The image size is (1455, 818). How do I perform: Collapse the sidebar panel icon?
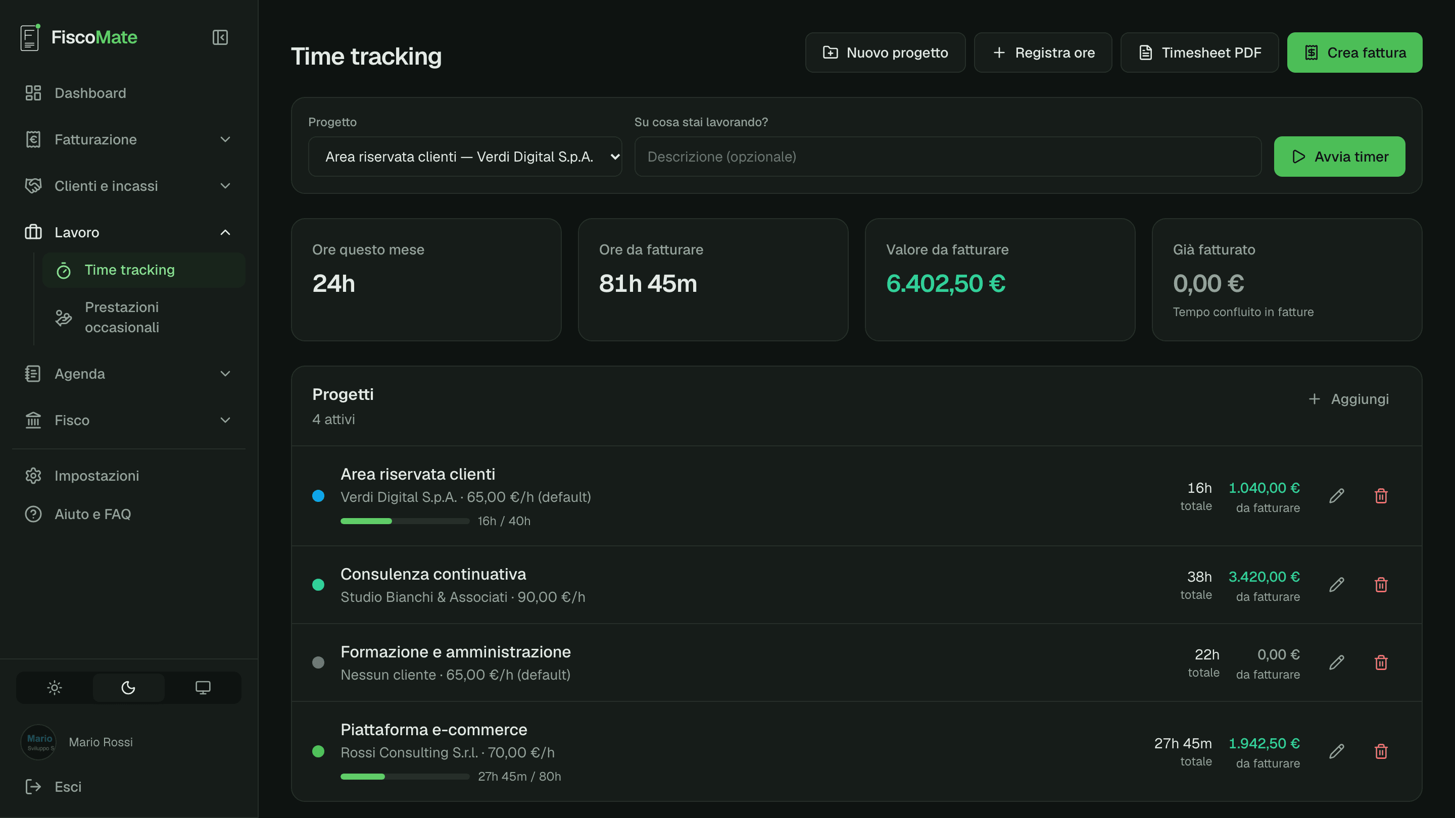[x=220, y=37]
